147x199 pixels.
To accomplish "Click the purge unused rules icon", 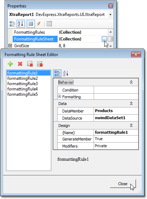I will tap(40, 64).
